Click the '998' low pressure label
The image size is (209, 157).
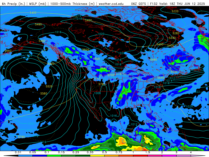(183, 63)
